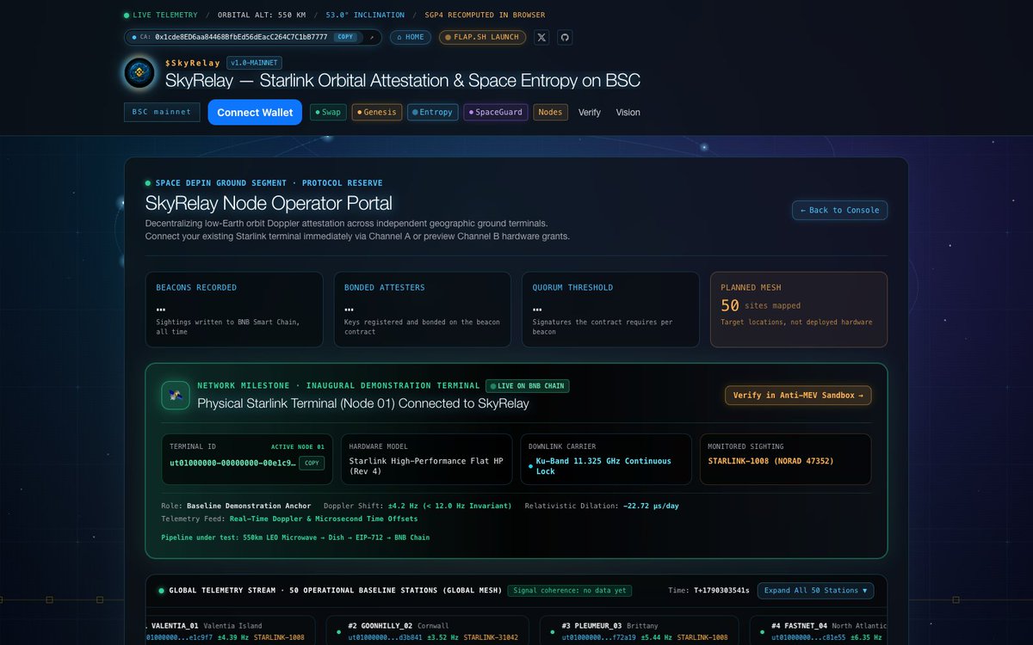Go to HOME
This screenshot has width=1033, height=645.
(x=411, y=37)
